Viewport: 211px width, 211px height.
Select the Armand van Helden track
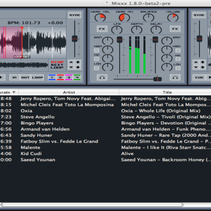pos(105,129)
